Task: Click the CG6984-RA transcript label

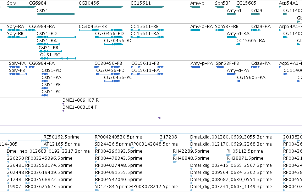Action: pyautogui.click(x=42, y=26)
